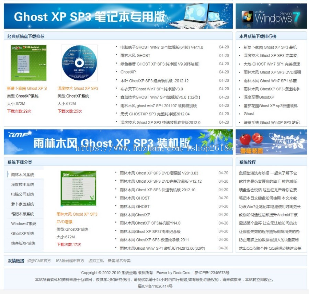Open 布衣天下Ghost Win7 SP1纯净版V3.0 link
This screenshot has height=294, width=309.
[151, 89]
